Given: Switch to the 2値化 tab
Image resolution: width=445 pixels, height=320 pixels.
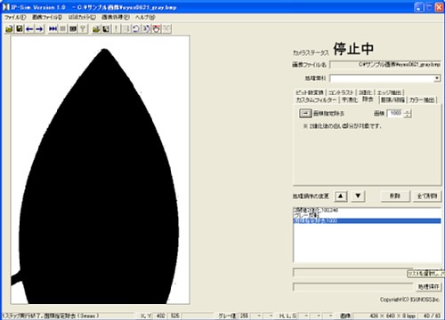Looking at the screenshot, I should [365, 92].
